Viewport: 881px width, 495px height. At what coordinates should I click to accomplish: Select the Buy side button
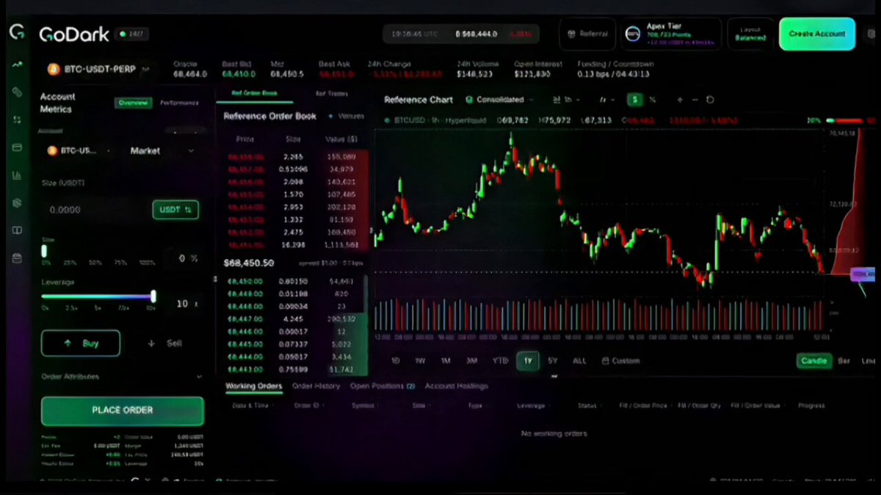click(x=81, y=343)
